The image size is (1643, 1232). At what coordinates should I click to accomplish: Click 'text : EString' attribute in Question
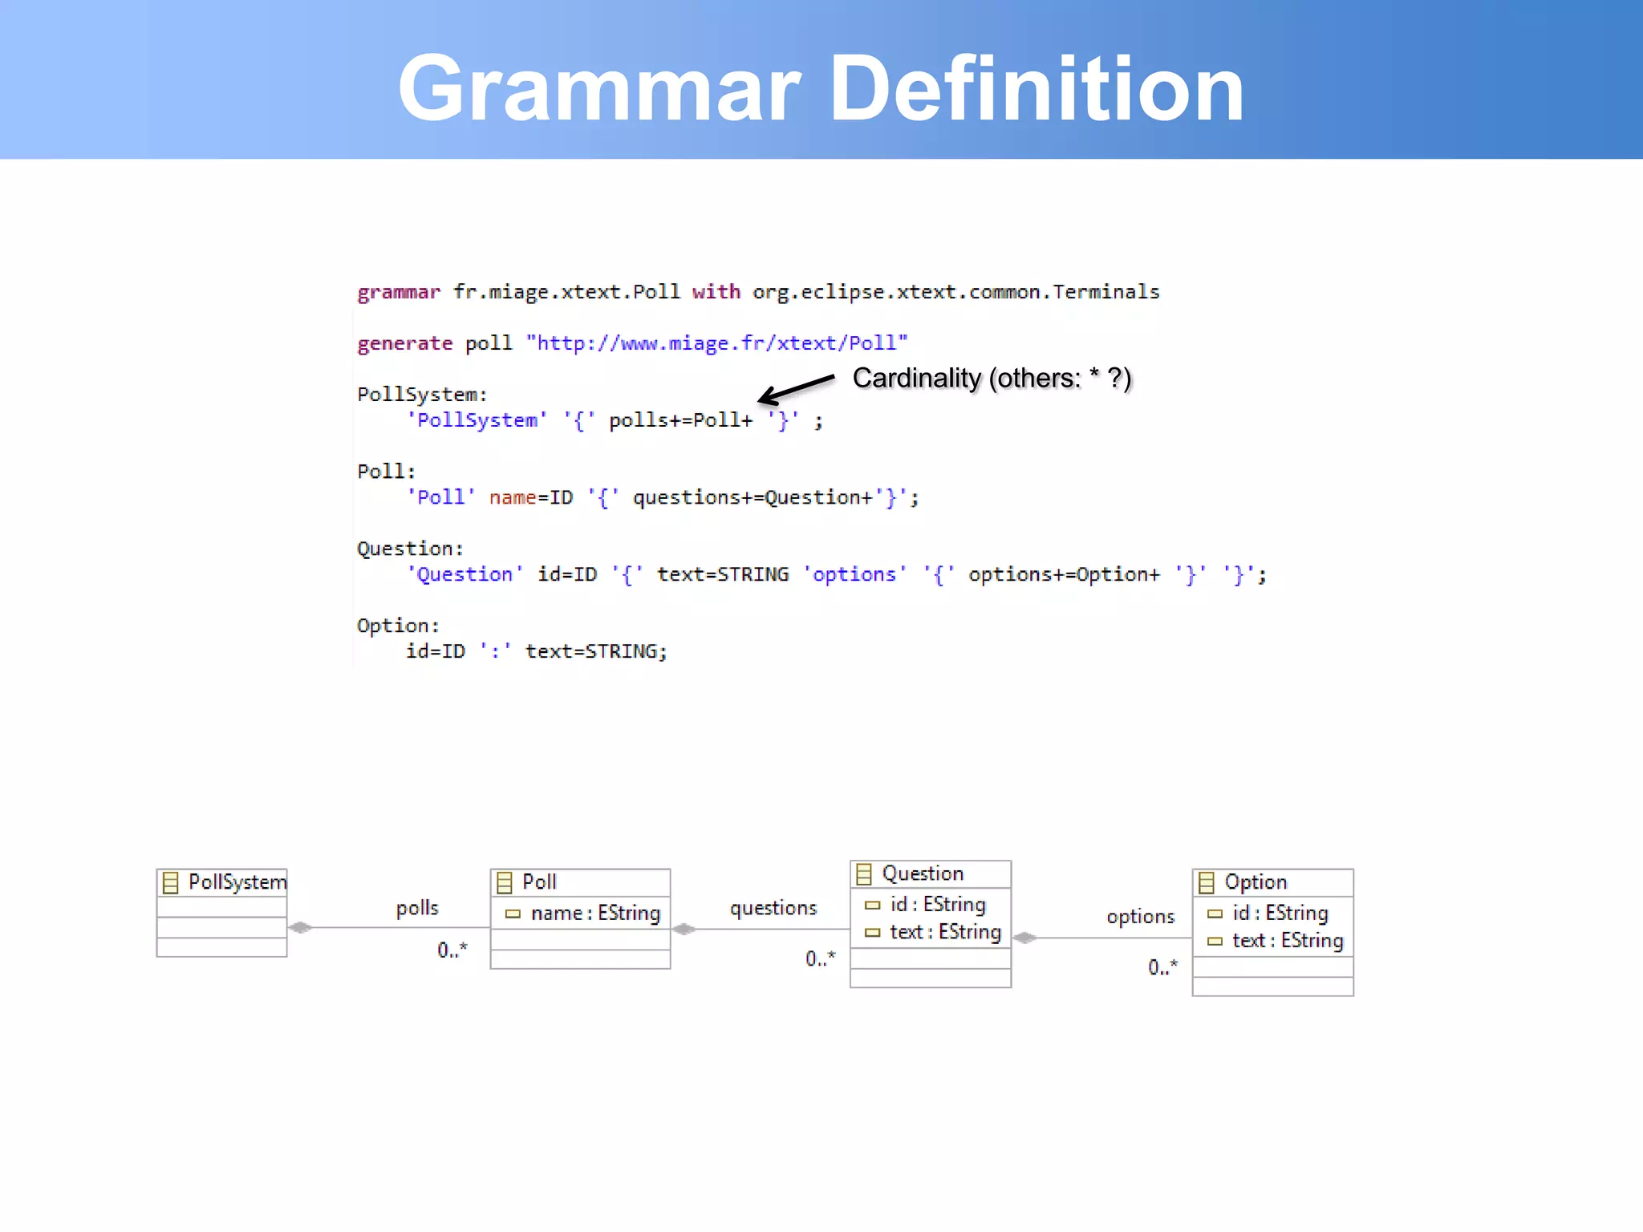tap(945, 932)
